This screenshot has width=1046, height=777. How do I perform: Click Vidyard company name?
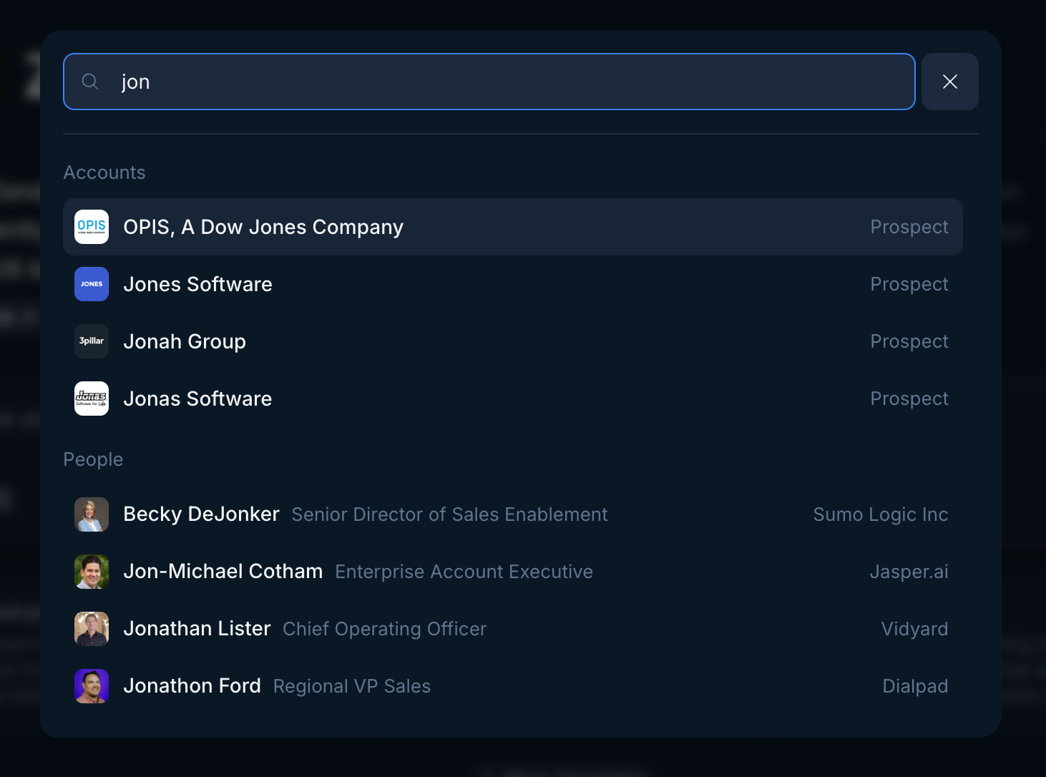[914, 629]
